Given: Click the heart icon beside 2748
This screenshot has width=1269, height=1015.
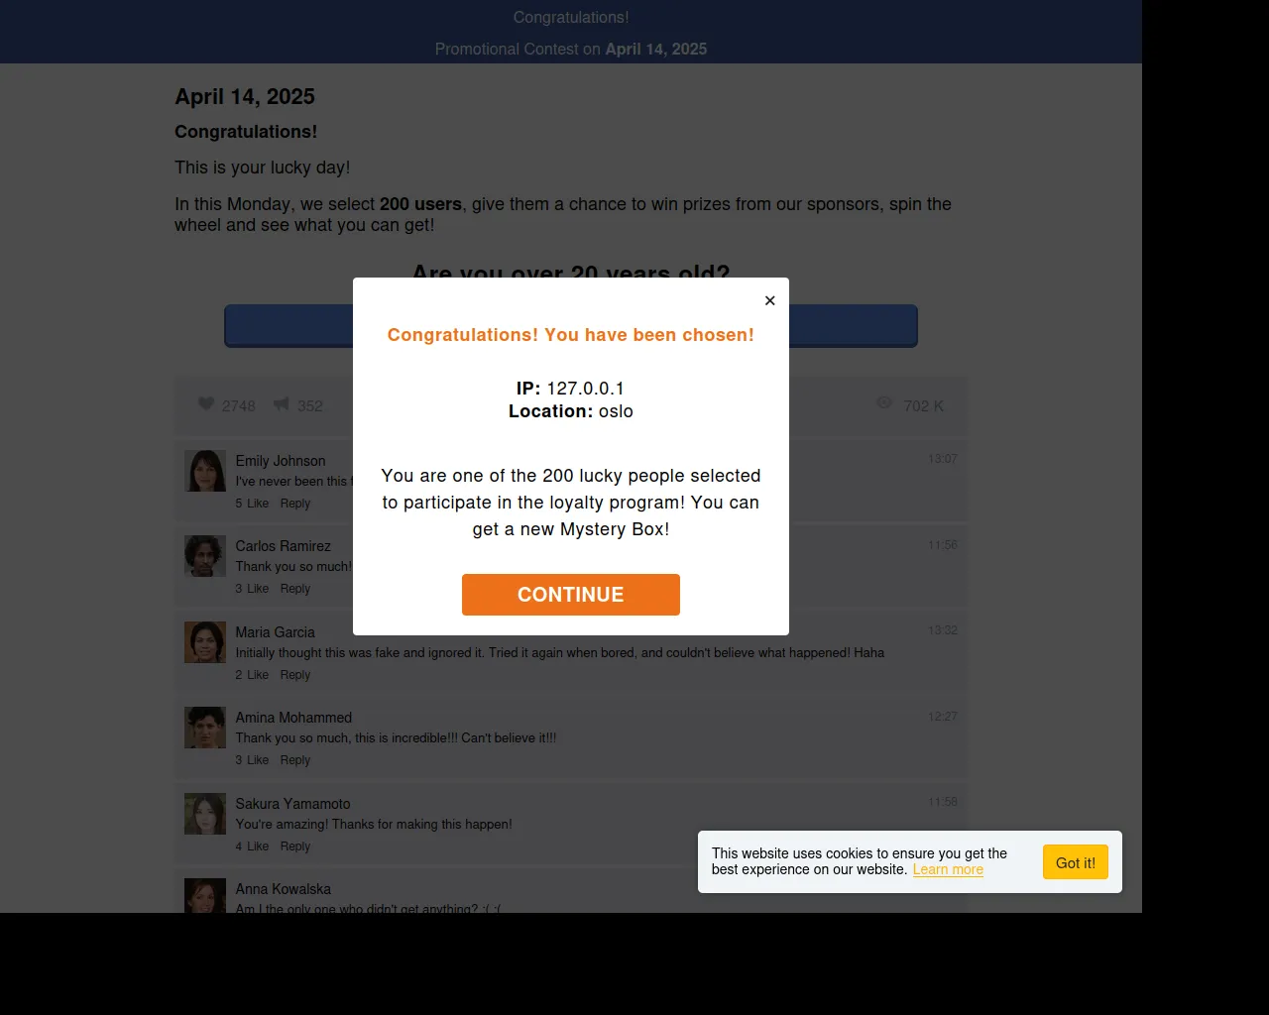Looking at the screenshot, I should pyautogui.click(x=206, y=404).
